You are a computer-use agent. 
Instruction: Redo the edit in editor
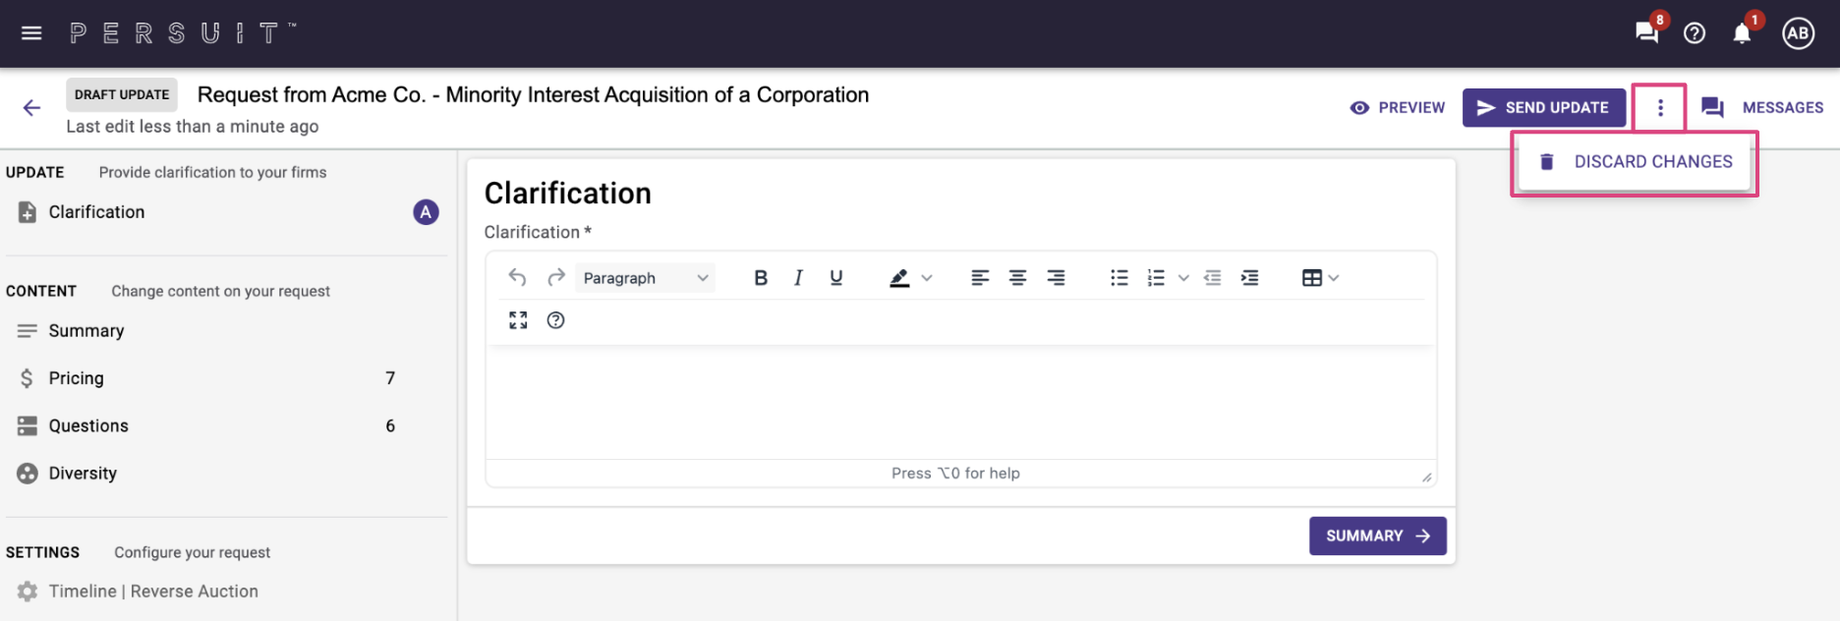[556, 278]
